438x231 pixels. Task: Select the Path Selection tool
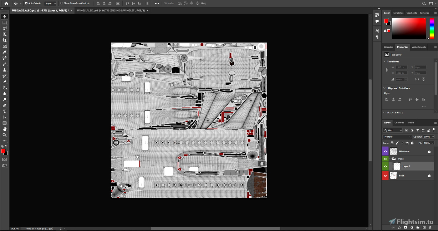(5, 117)
